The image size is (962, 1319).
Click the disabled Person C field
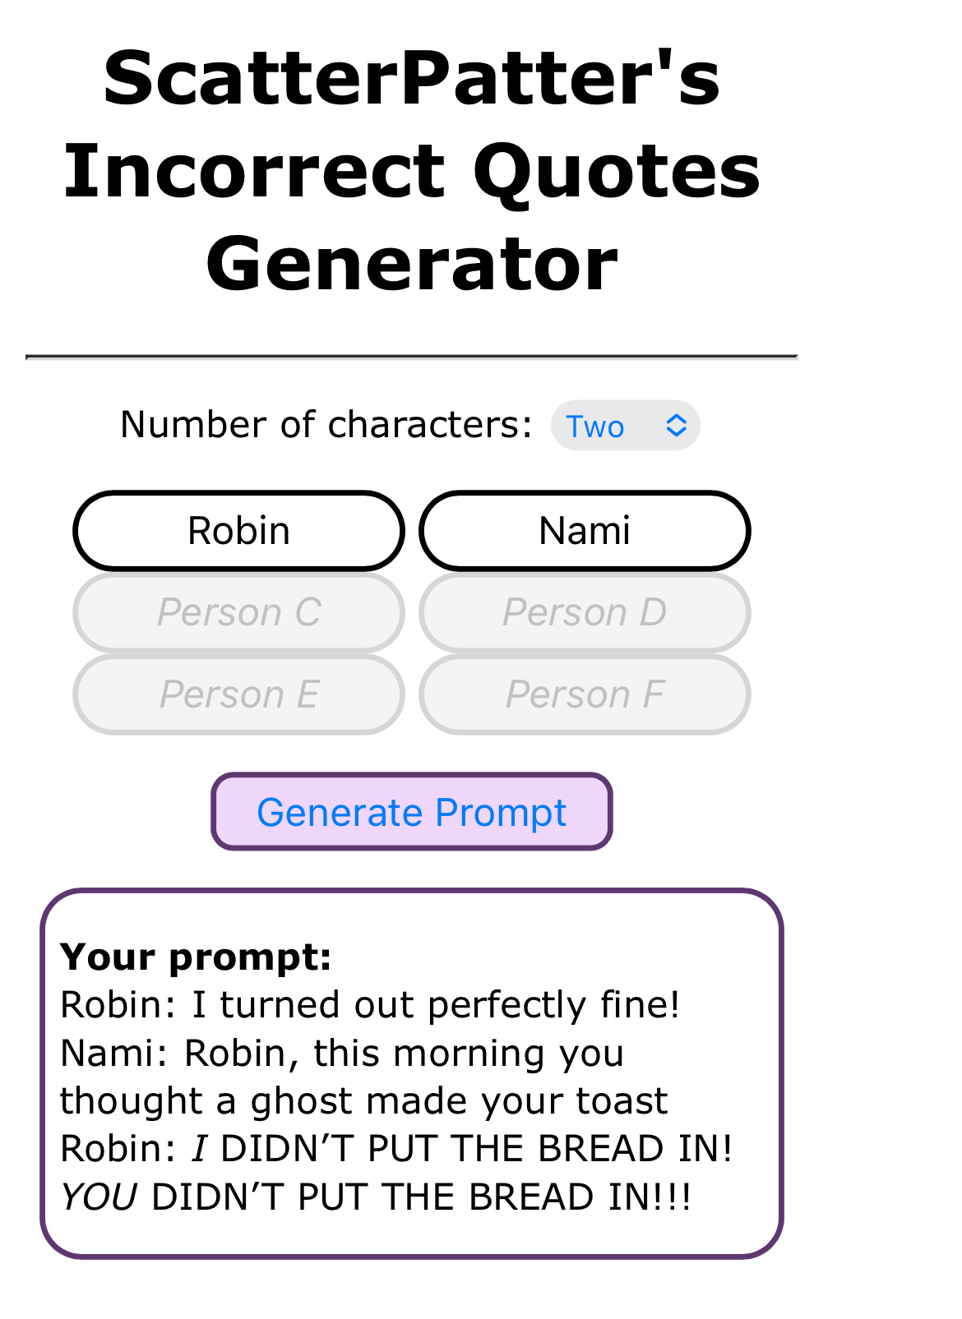coord(238,612)
